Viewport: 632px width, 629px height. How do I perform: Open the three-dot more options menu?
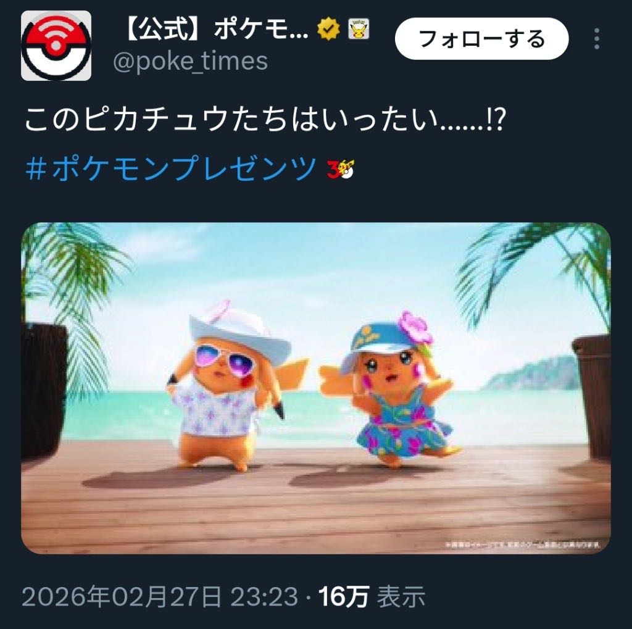(x=597, y=39)
